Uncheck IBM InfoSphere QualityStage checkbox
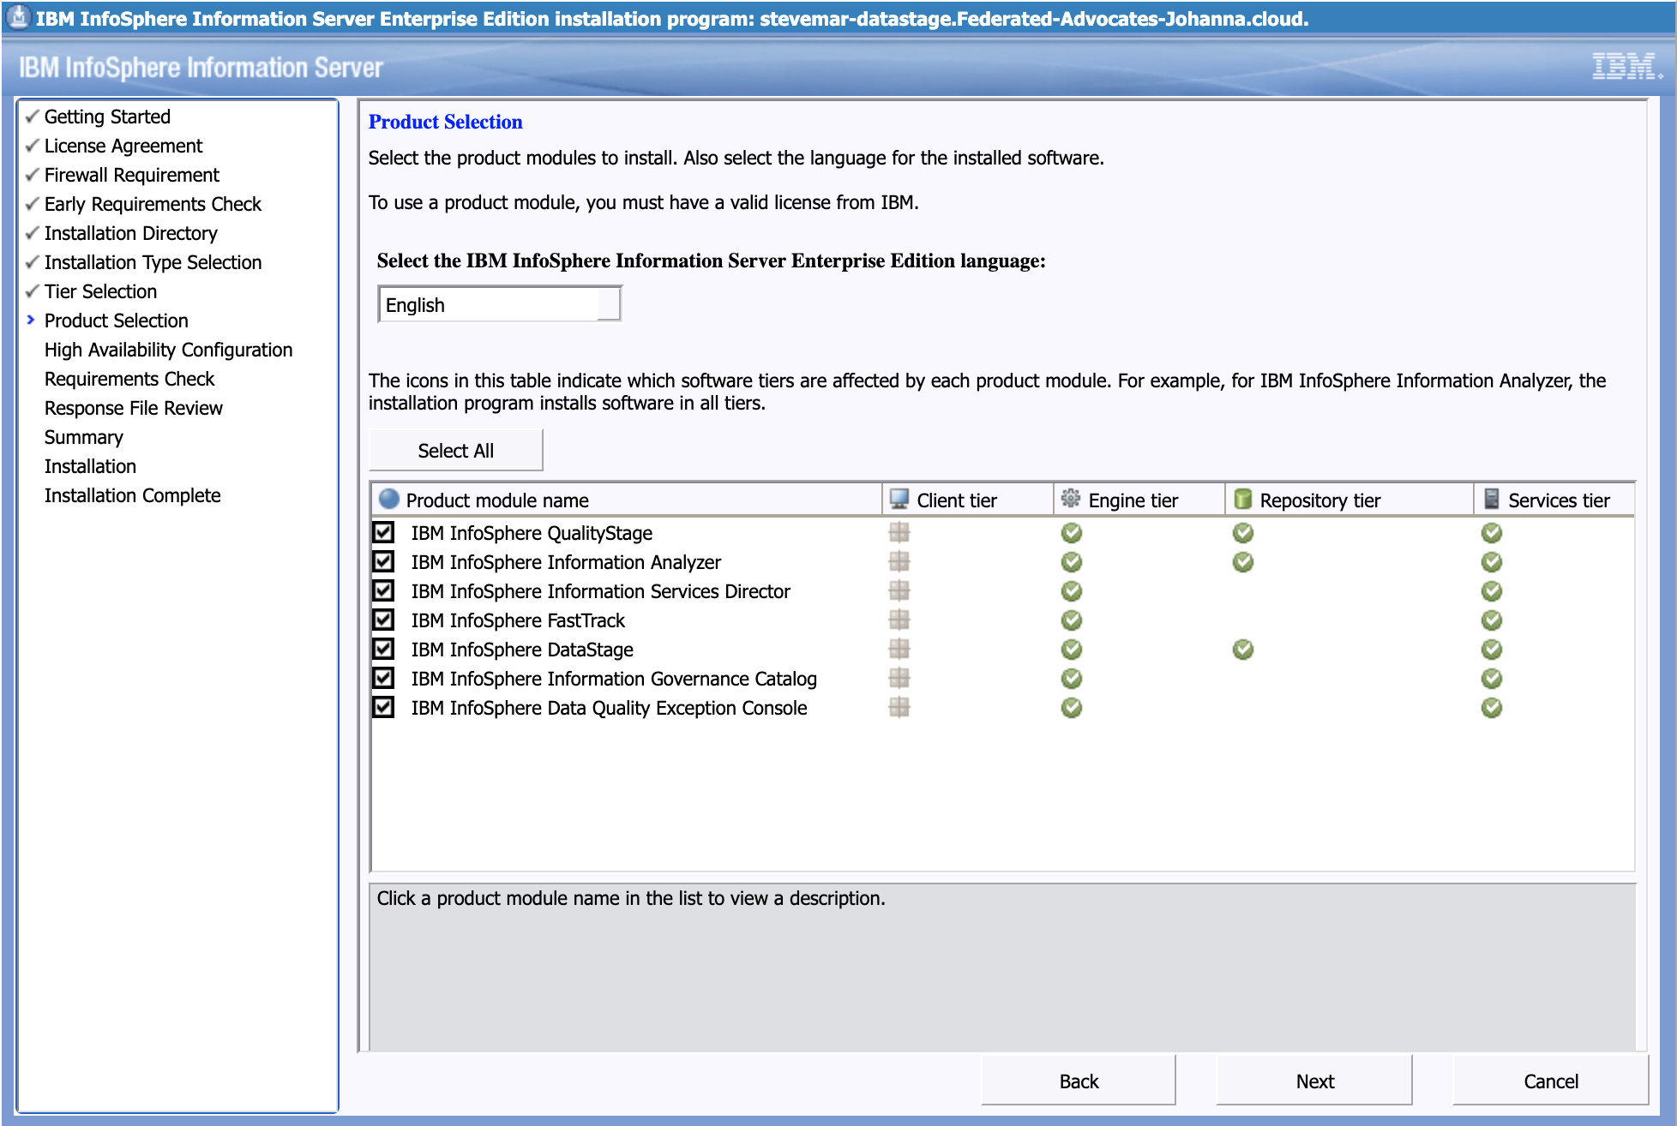This screenshot has width=1677, height=1126. 383,532
